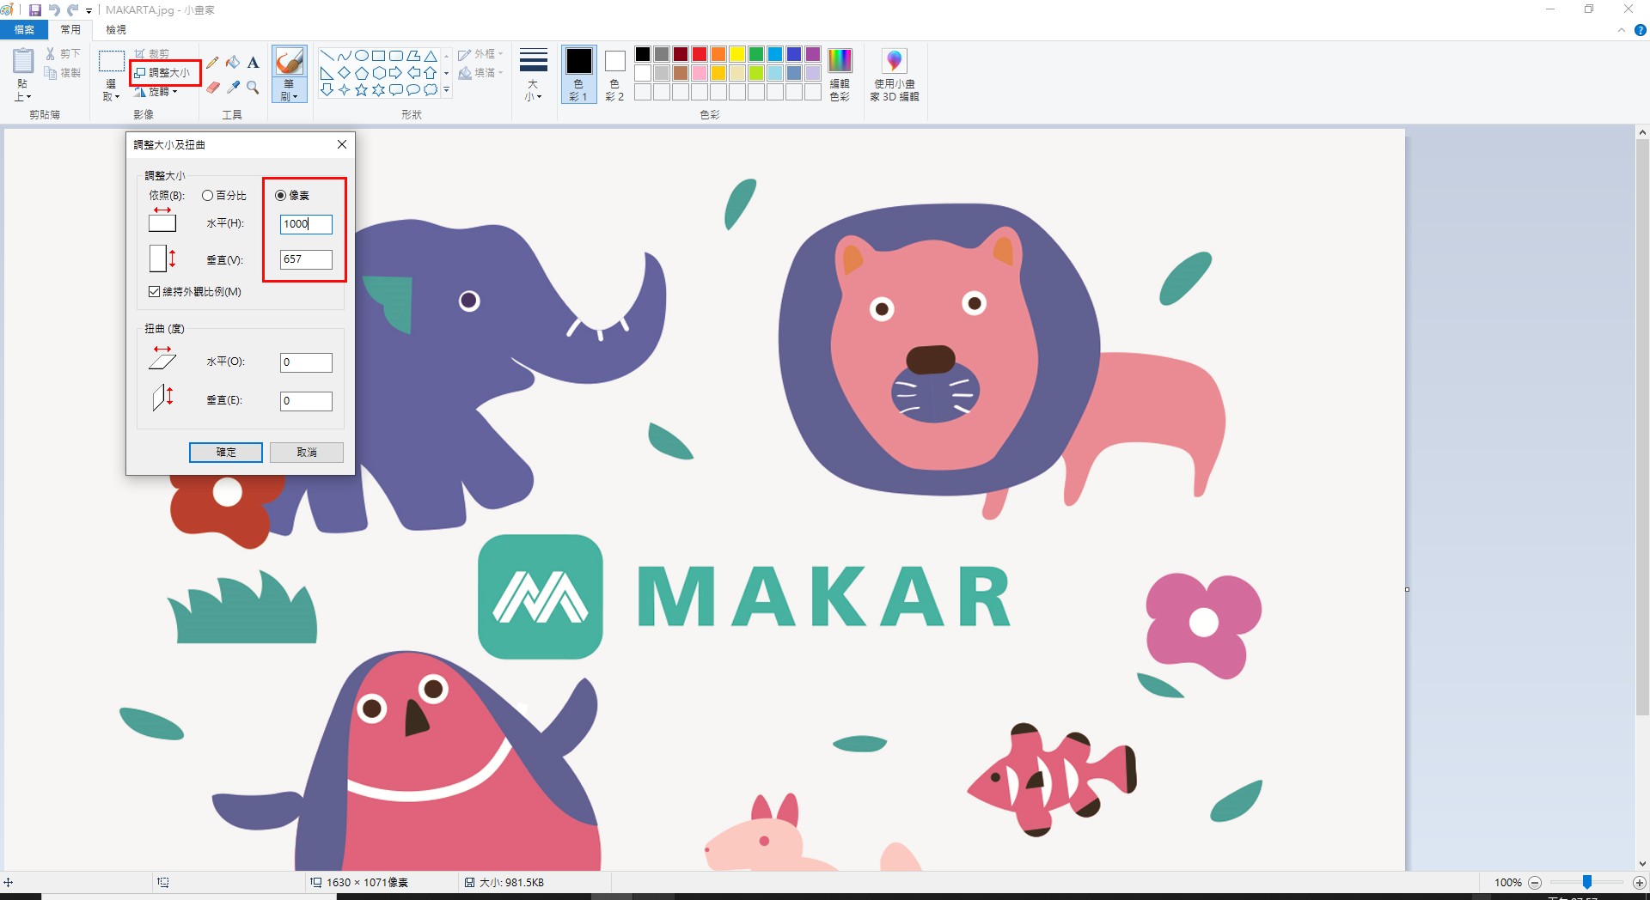Viewport: 1650px width, 900px height.
Task: Click the 確定 (OK) button
Action: pyautogui.click(x=226, y=453)
